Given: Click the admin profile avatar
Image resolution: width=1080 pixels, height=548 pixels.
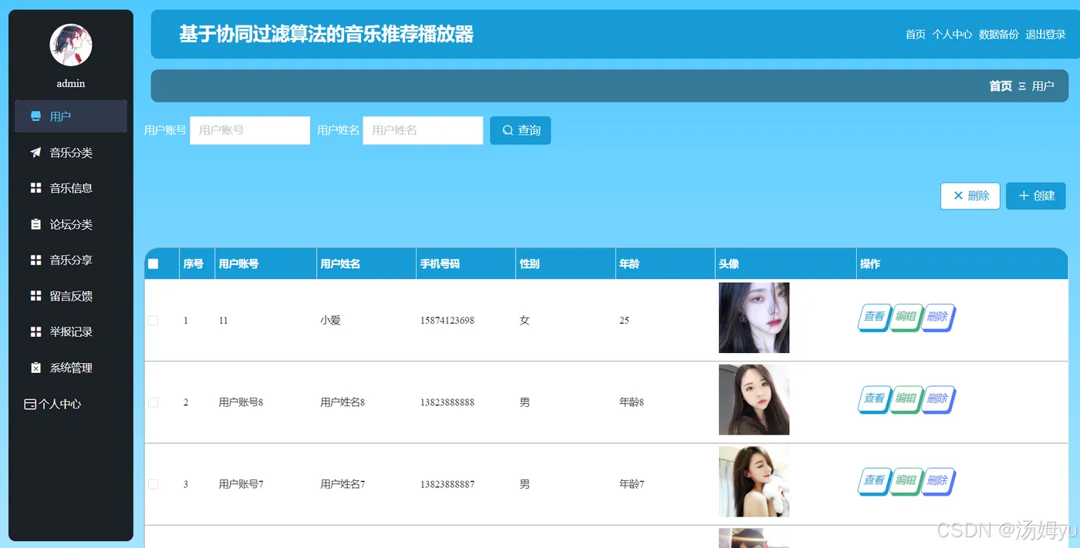Looking at the screenshot, I should click(71, 45).
